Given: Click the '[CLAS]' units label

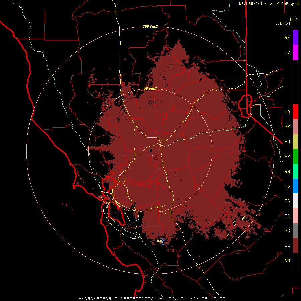Looking at the screenshot, I should 283,23.
